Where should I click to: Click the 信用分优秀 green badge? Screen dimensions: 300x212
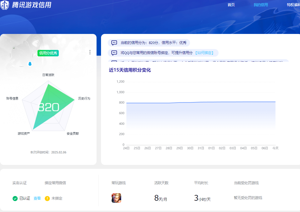[48, 53]
